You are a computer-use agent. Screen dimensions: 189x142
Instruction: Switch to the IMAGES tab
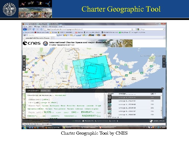pyautogui.click(x=77, y=121)
